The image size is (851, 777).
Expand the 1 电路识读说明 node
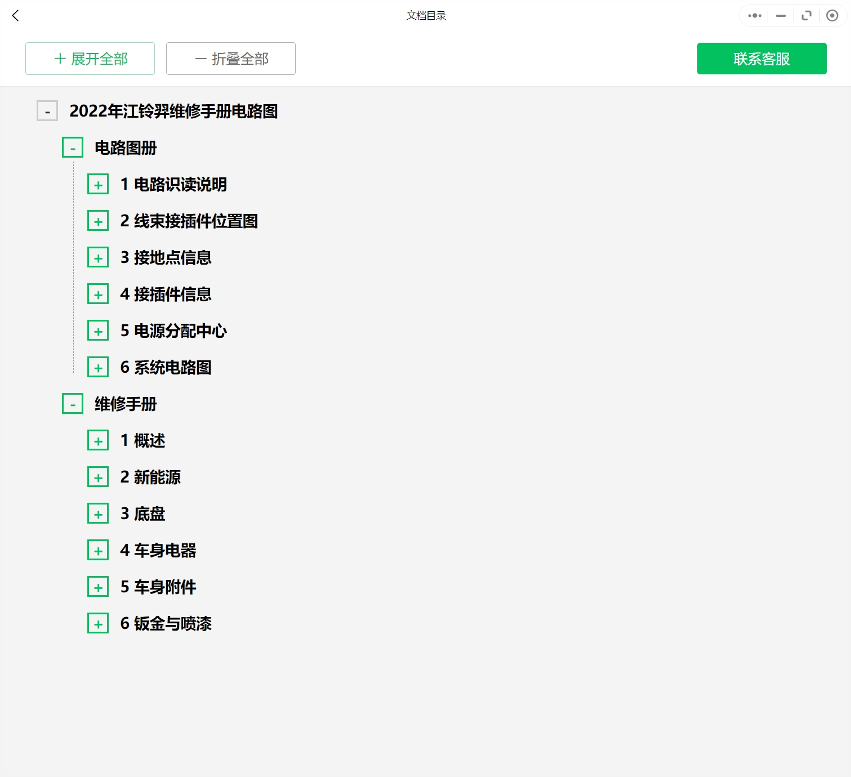pos(98,184)
